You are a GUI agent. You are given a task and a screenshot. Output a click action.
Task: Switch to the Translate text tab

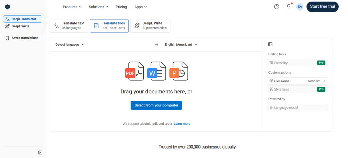pyautogui.click(x=69, y=26)
